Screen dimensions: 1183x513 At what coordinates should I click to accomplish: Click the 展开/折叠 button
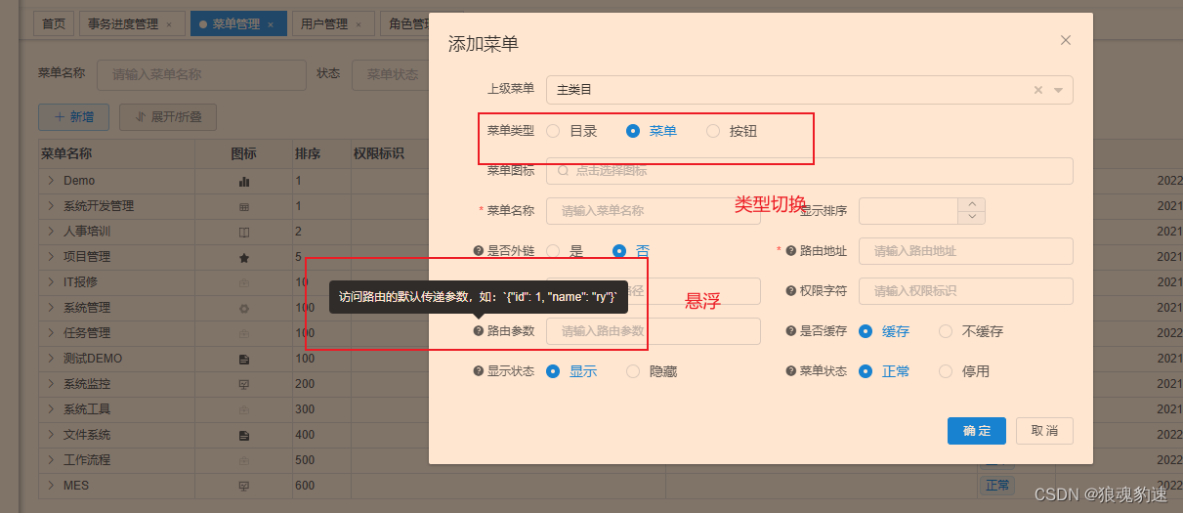click(x=167, y=117)
